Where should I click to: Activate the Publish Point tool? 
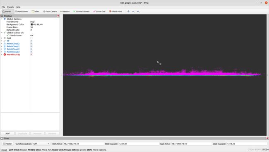(x=115, y=12)
